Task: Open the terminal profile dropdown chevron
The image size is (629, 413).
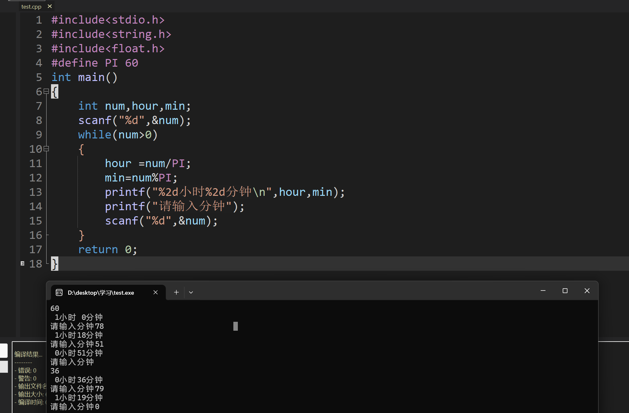Action: pyautogui.click(x=191, y=292)
